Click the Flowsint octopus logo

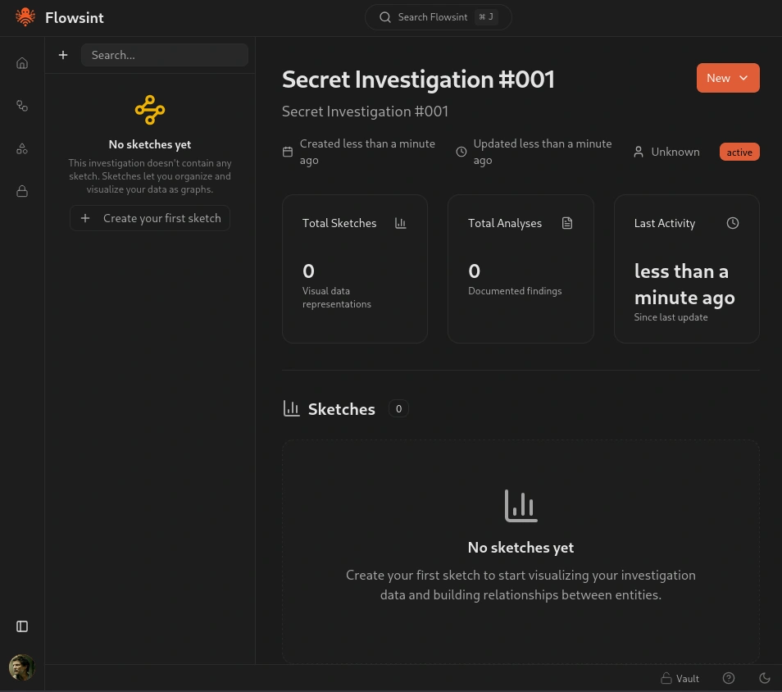(25, 17)
